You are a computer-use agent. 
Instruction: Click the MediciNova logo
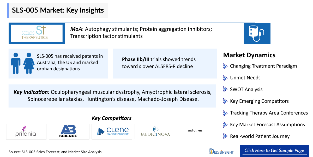(x=155, y=131)
